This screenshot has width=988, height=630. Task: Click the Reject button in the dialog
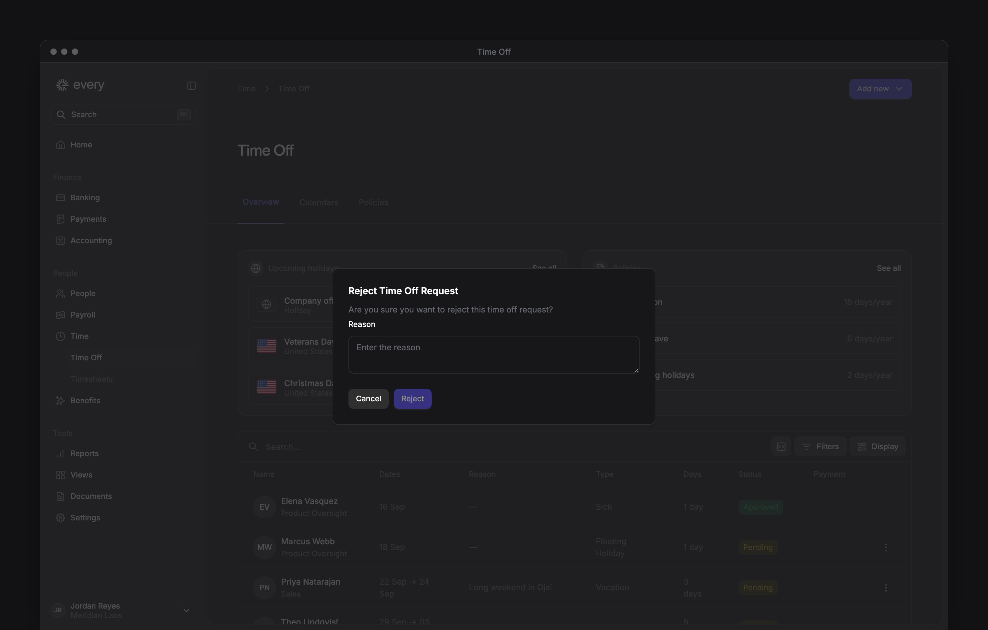click(x=412, y=399)
